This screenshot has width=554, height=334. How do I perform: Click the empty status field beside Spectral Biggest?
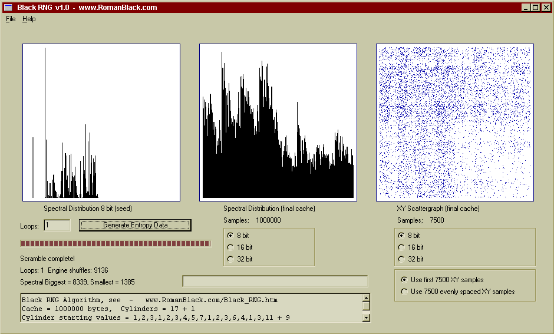275,282
